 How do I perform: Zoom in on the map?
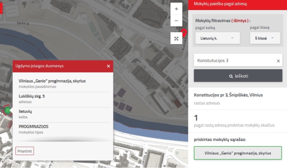click(176, 9)
